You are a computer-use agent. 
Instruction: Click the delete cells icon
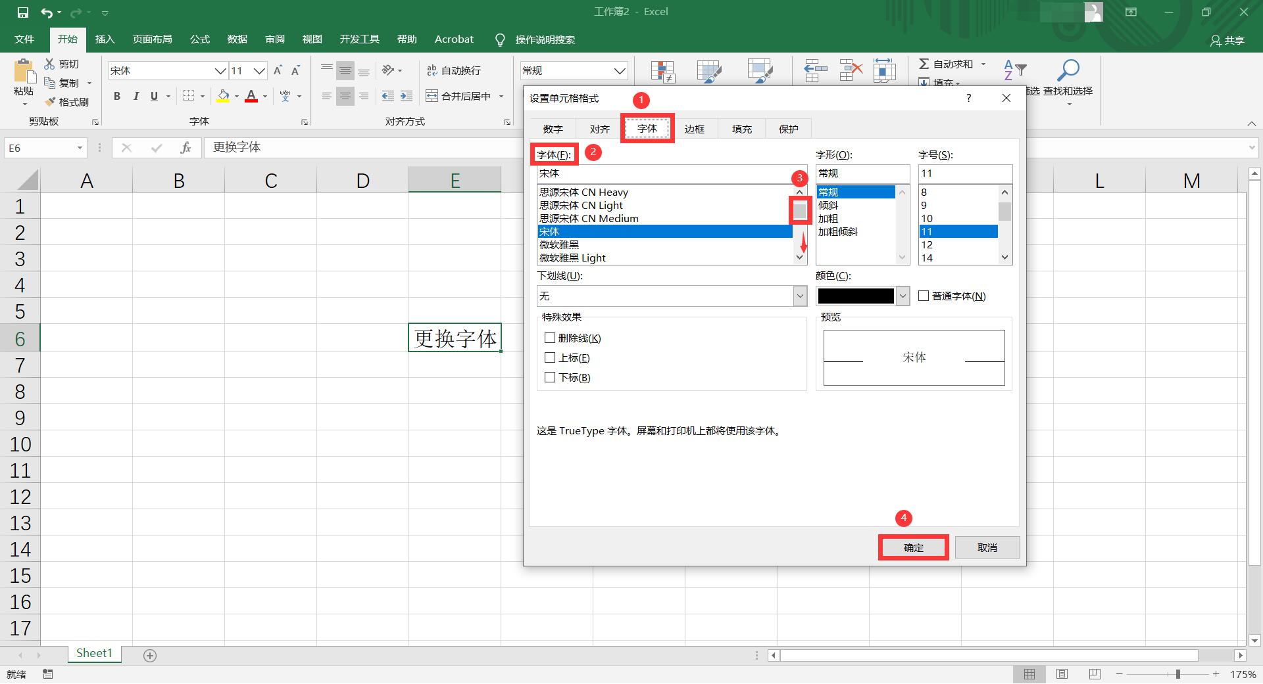click(x=851, y=70)
